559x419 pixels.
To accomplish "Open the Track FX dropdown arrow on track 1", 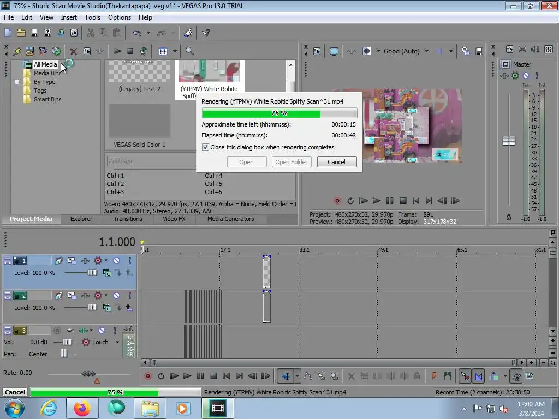I will pyautogui.click(x=106, y=260).
